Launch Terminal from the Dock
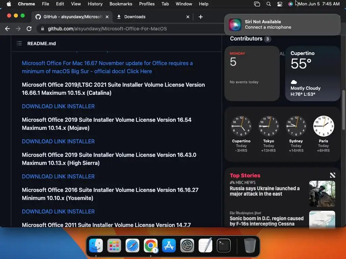346x259 pixels. (x=224, y=246)
